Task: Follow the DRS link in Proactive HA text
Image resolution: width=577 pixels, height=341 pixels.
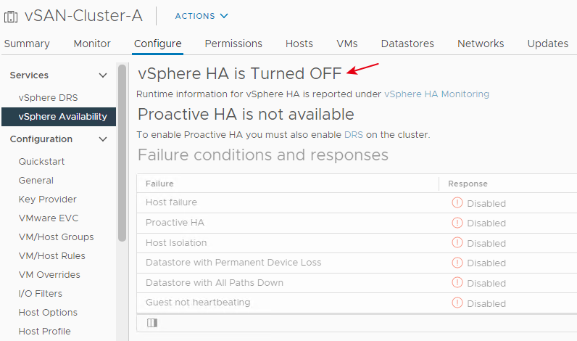Action: point(353,135)
